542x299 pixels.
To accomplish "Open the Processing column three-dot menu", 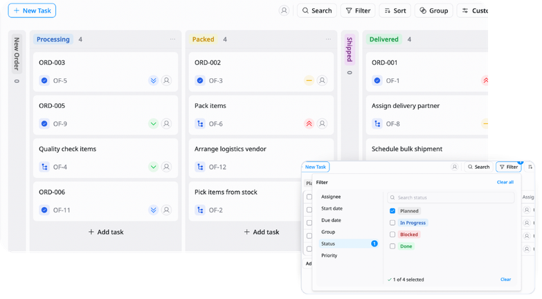I will tap(172, 39).
